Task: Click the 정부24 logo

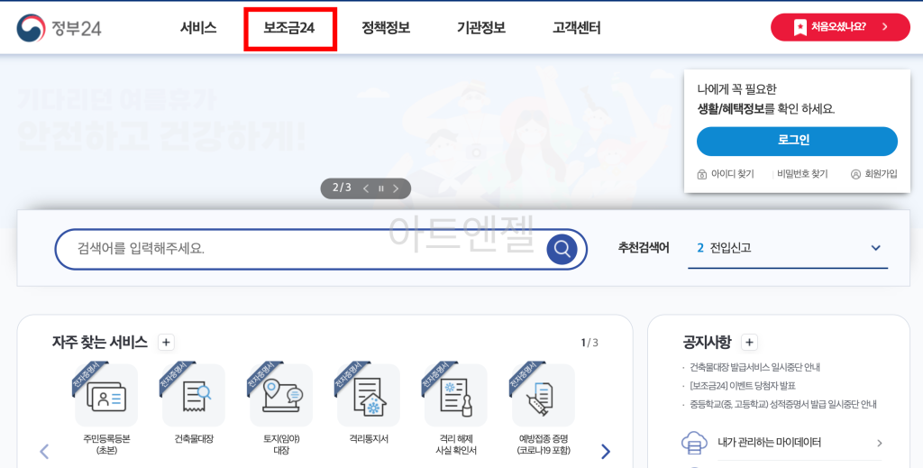Action: 59,27
